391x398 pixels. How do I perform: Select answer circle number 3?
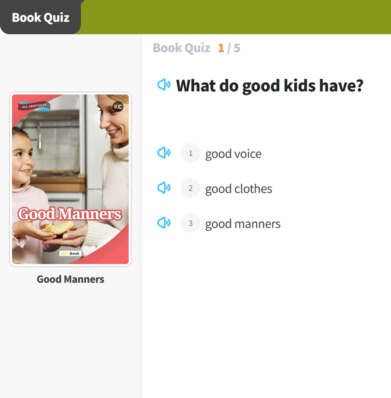point(190,223)
